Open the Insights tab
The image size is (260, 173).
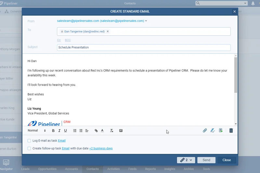(x=170, y=169)
